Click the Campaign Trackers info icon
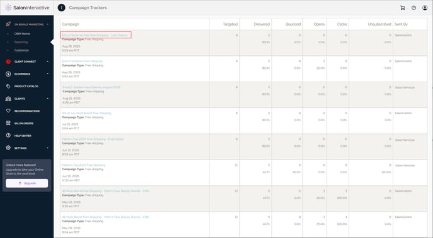The image size is (433, 238). pos(61,8)
